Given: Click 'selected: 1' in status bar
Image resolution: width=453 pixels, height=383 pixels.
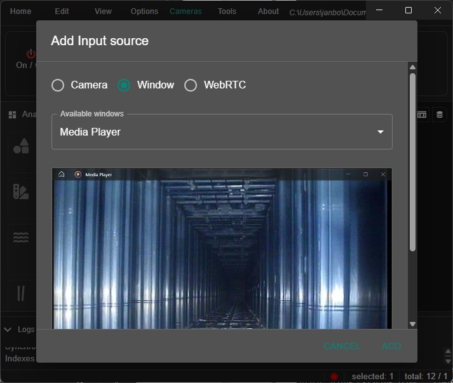Looking at the screenshot, I should pos(372,377).
